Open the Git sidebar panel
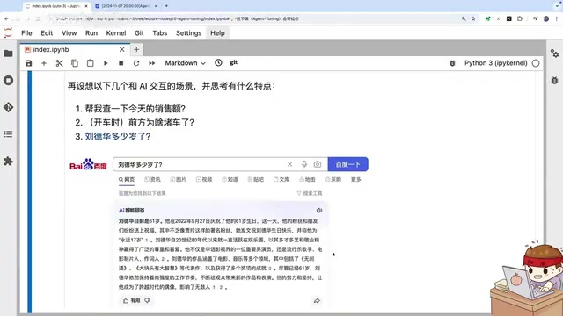The width and height of the screenshot is (563, 316). click(x=8, y=107)
